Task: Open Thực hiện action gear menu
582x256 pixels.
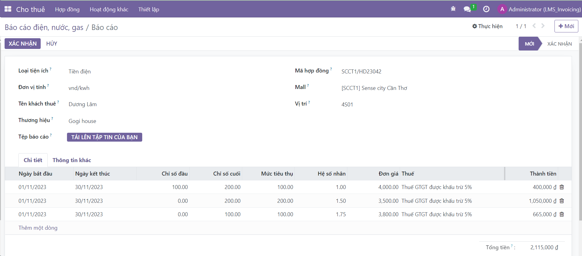Action: (x=487, y=26)
